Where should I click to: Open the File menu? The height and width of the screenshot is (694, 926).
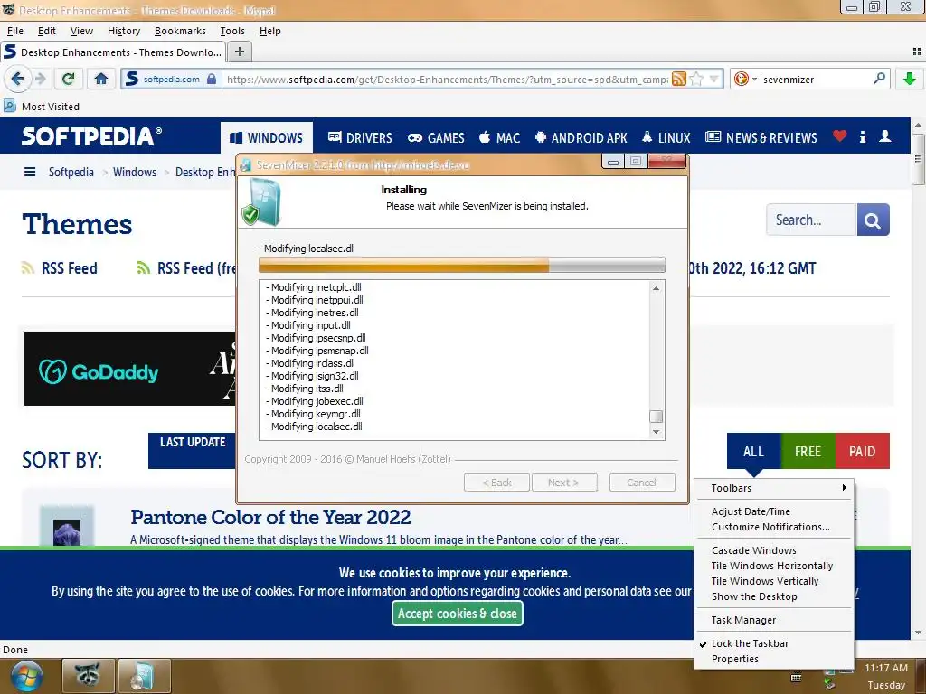[14, 31]
